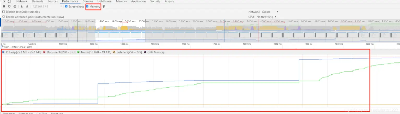Collapse the Main thread track
Screen dimensions: 400x114
point(3,47)
